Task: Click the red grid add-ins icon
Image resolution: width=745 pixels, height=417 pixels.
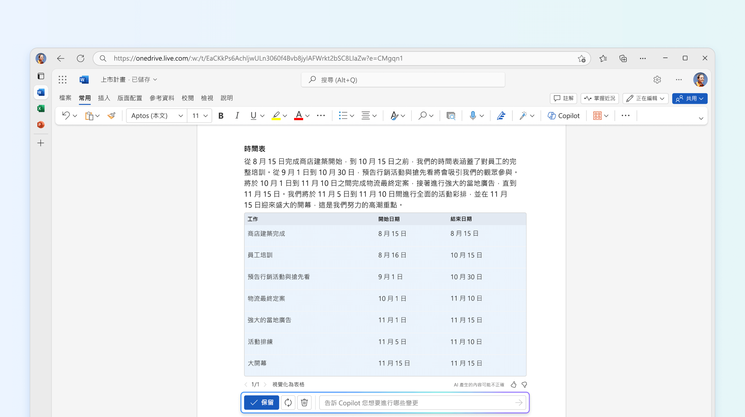Action: (597, 116)
